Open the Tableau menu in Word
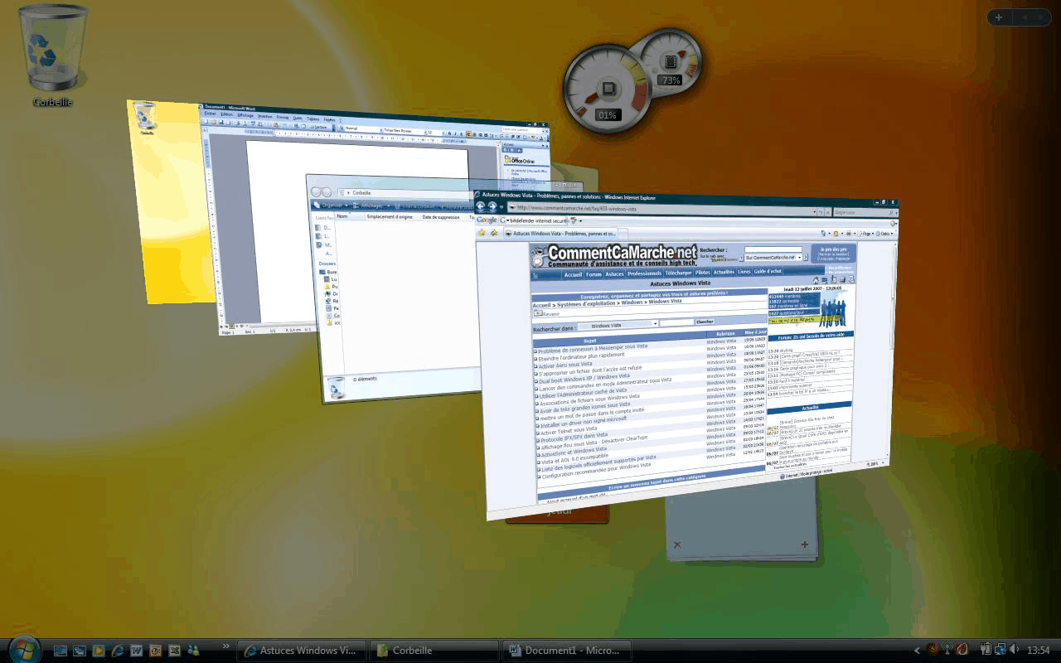1061x663 pixels. click(x=312, y=119)
